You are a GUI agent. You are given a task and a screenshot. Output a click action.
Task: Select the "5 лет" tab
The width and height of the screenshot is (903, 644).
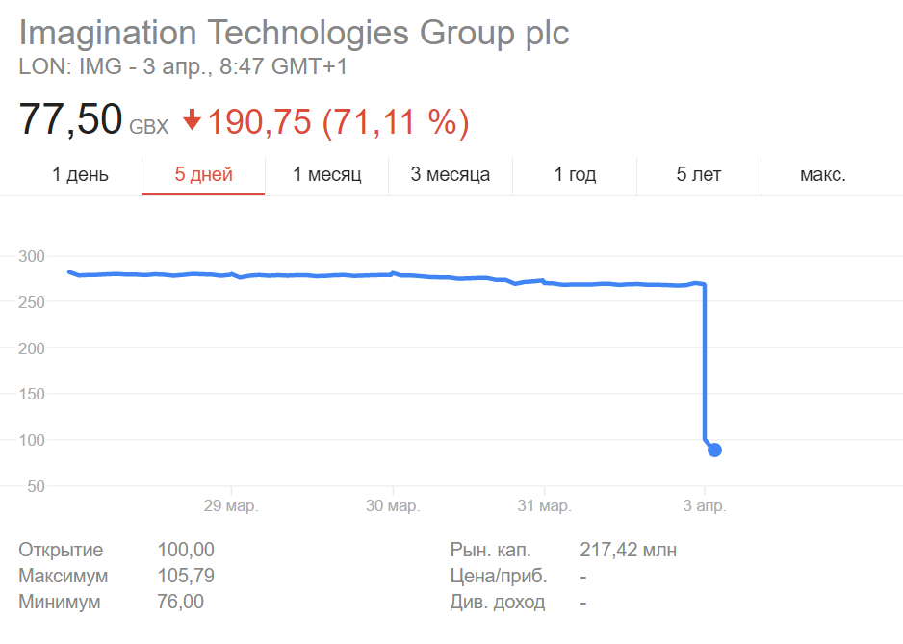coord(698,174)
